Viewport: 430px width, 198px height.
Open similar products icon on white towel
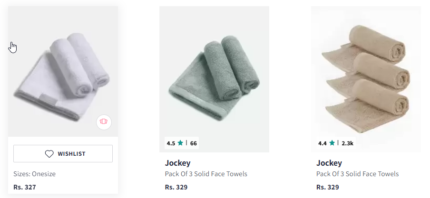coord(104,122)
